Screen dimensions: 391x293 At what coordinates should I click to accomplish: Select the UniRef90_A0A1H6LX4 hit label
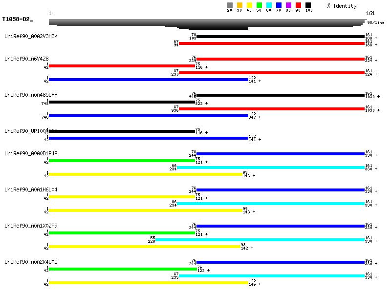(31, 189)
